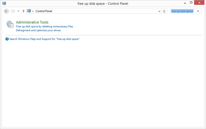Expand the address bar previous locations chevron

[x=159, y=11]
